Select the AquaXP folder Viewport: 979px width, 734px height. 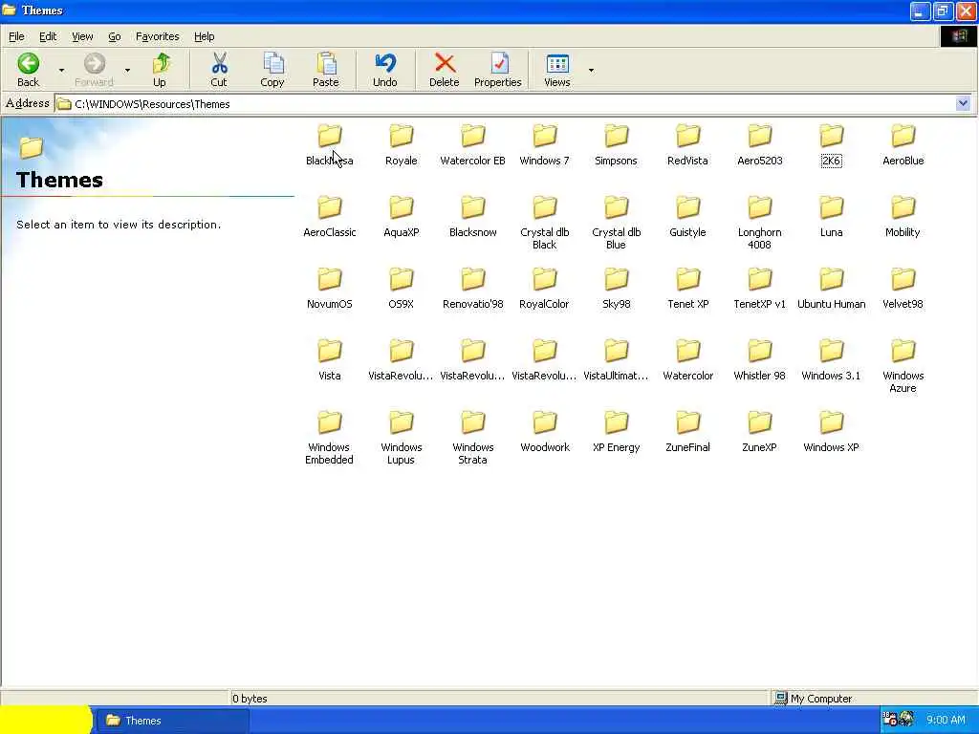click(401, 217)
